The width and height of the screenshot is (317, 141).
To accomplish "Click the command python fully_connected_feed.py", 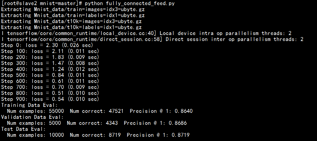I will (x=130, y=3).
